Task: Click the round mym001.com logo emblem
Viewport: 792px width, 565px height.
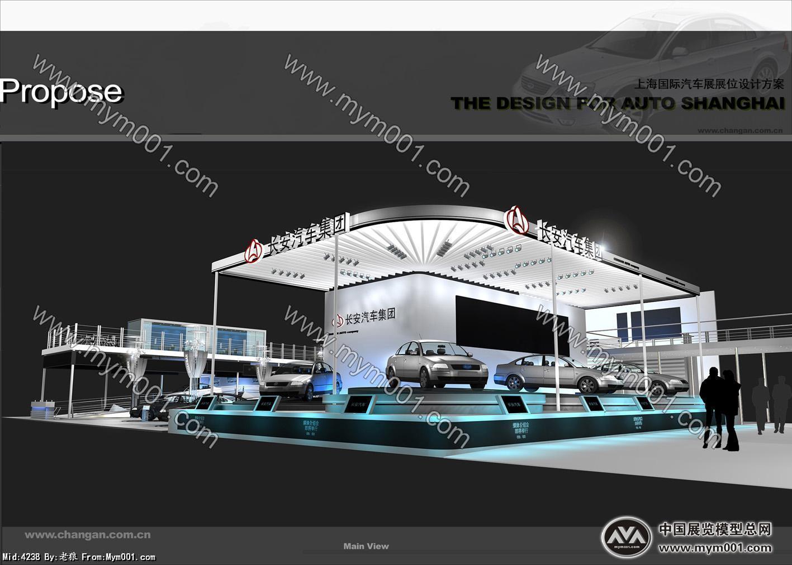Action: 626,538
